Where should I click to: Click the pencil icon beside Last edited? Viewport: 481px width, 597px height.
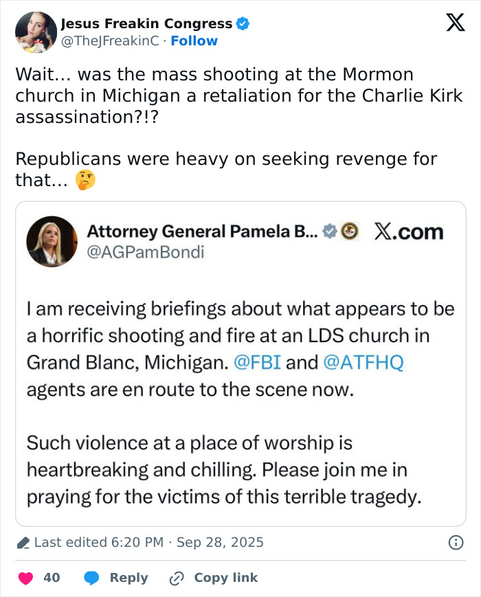[x=25, y=543]
